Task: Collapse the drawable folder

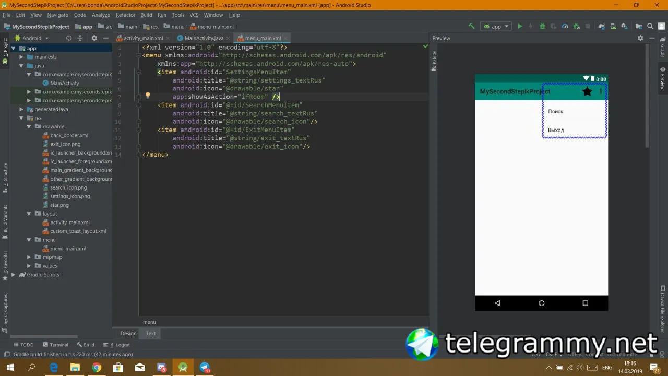Action: click(30, 126)
